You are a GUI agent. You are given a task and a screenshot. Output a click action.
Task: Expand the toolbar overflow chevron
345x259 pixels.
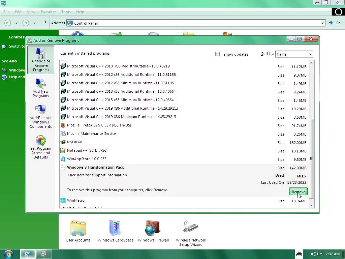coord(45,22)
